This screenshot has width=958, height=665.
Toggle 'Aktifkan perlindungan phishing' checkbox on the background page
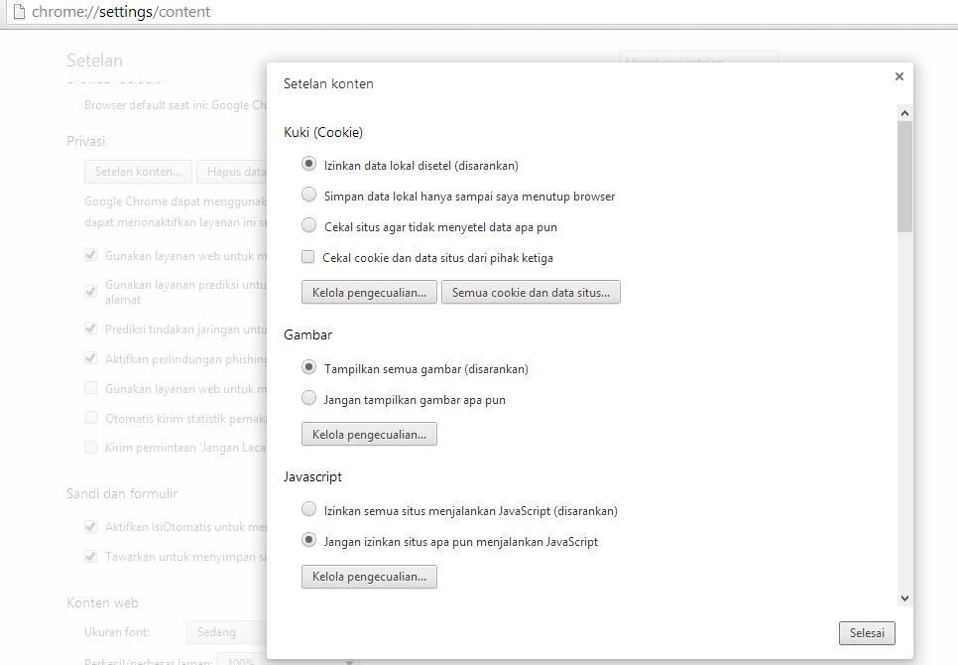(91, 358)
